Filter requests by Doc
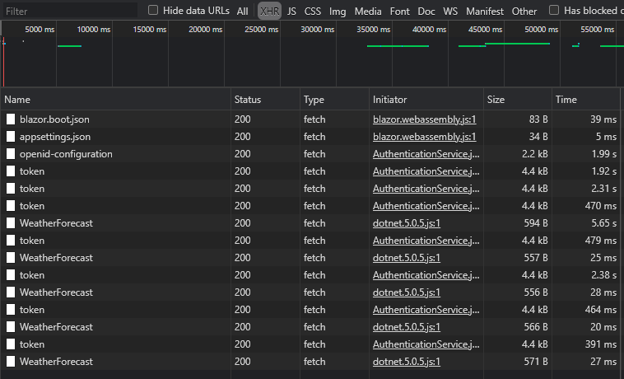624x379 pixels. pos(426,12)
